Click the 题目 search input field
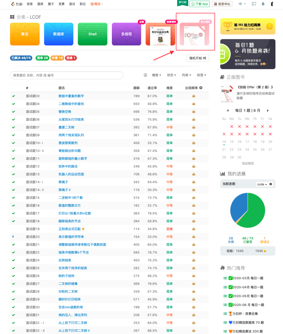Image resolution: width=283 pixels, height=334 pixels. [x=67, y=75]
